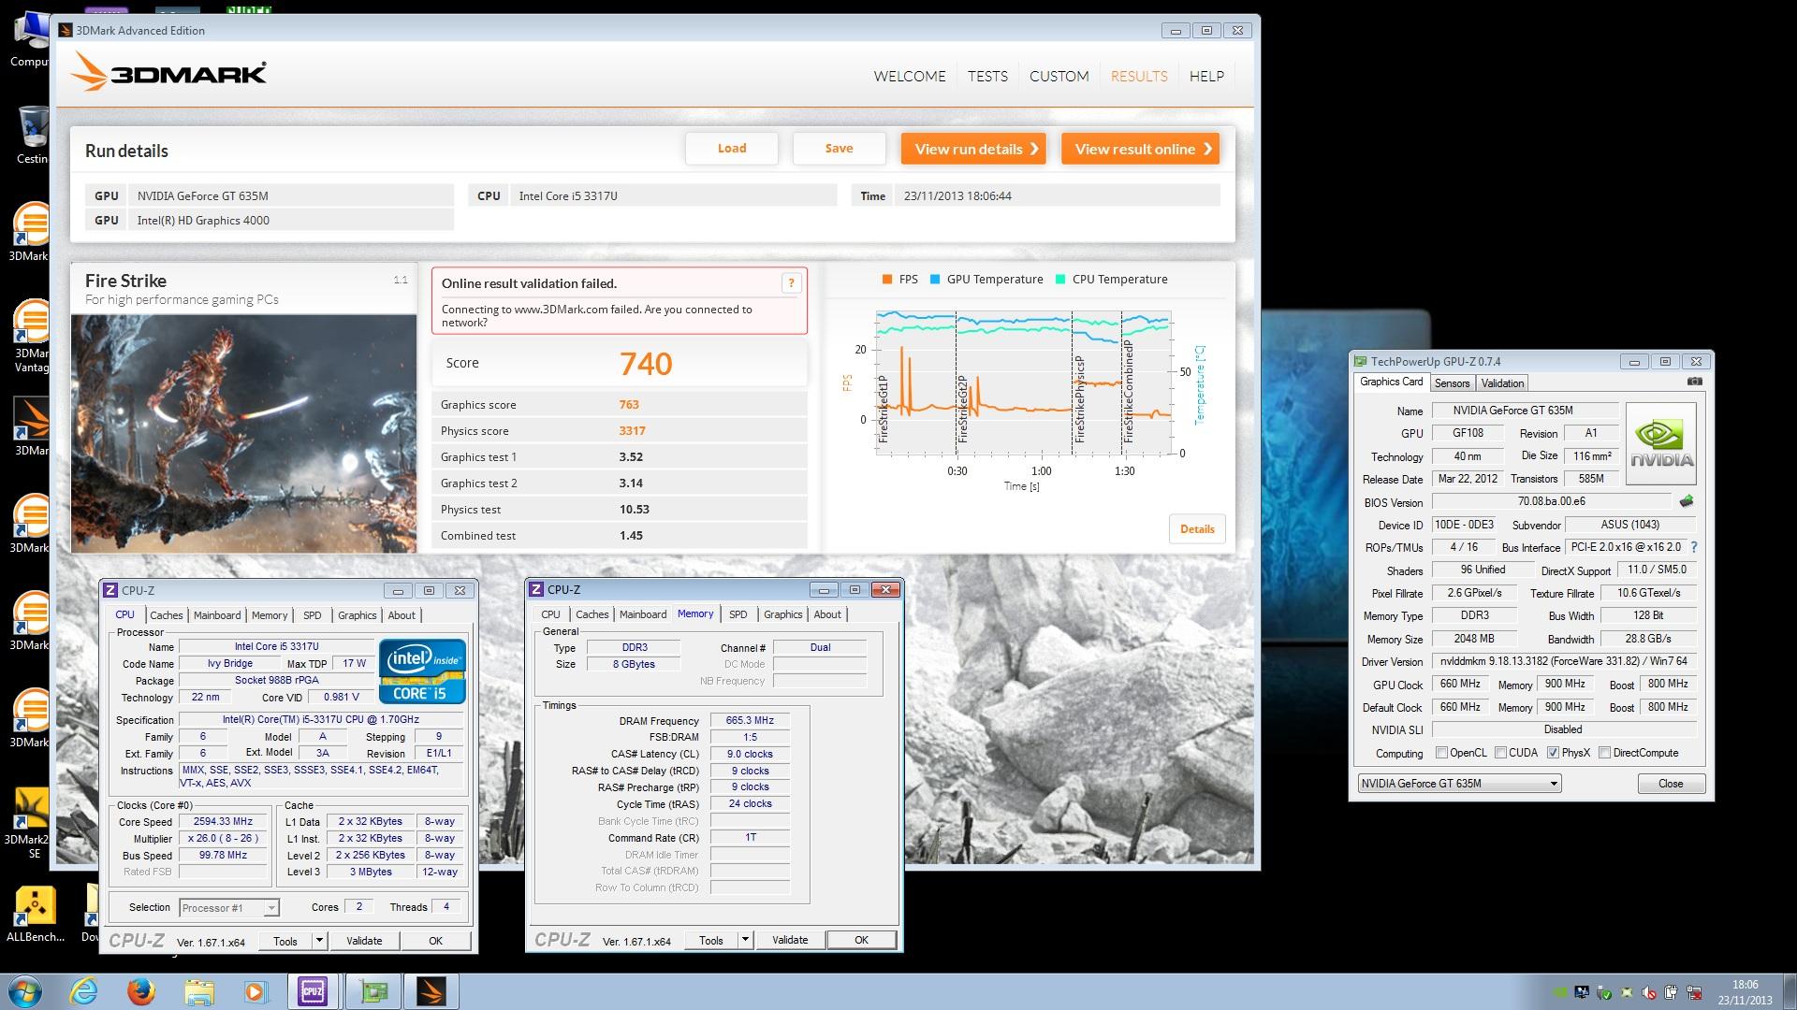
Task: Click Save button in Run details
Action: pyautogui.click(x=839, y=149)
